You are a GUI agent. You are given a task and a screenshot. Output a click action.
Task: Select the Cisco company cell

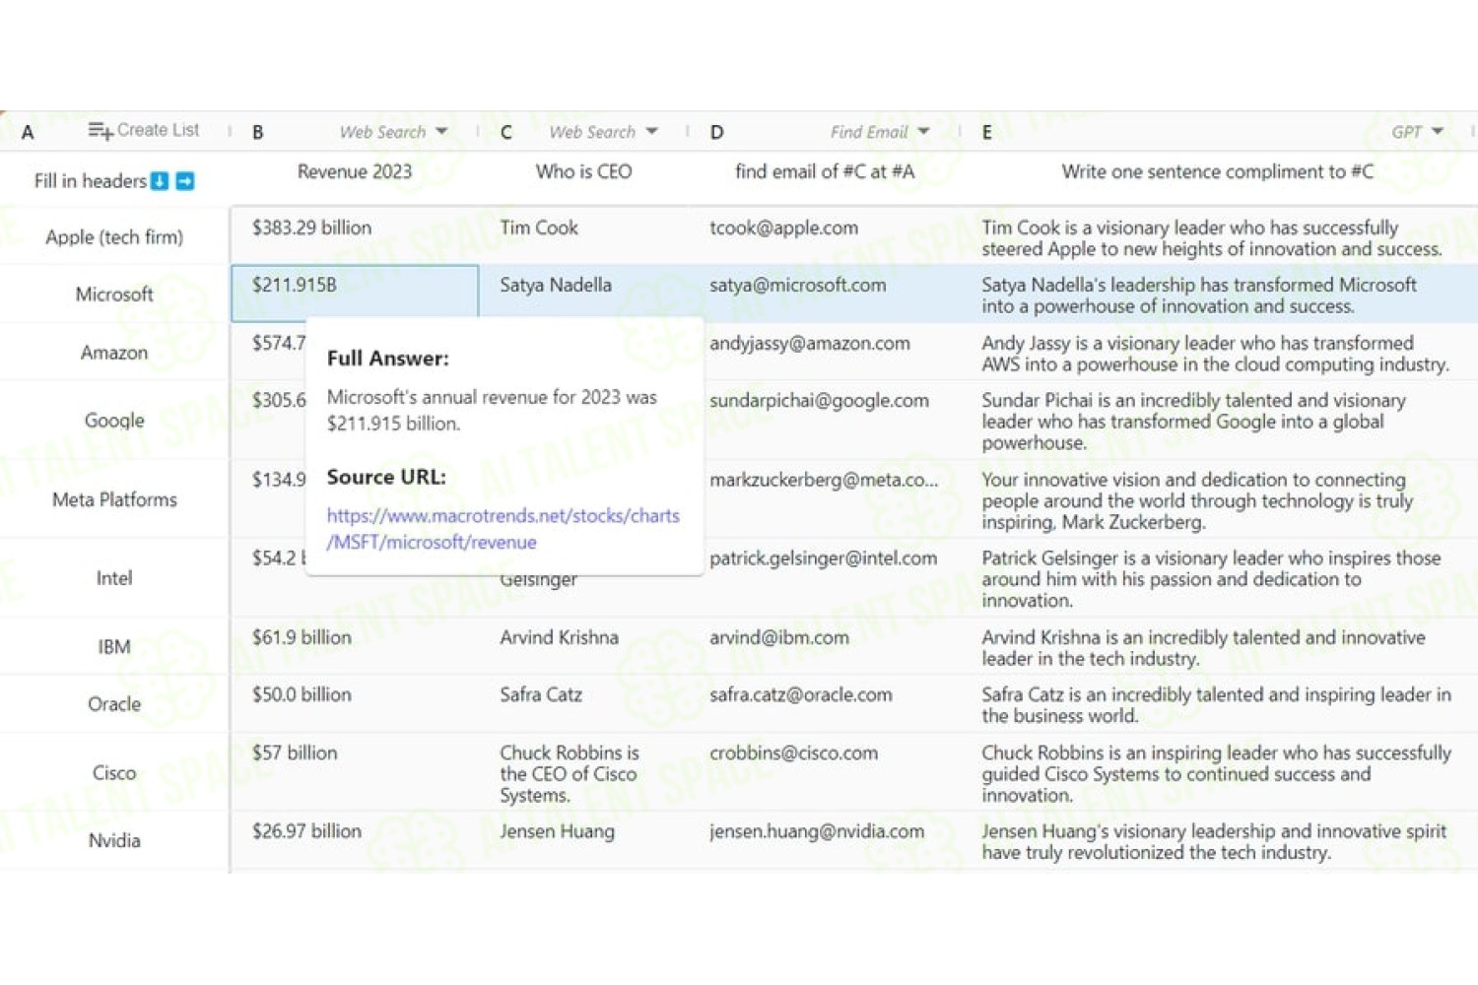click(114, 773)
